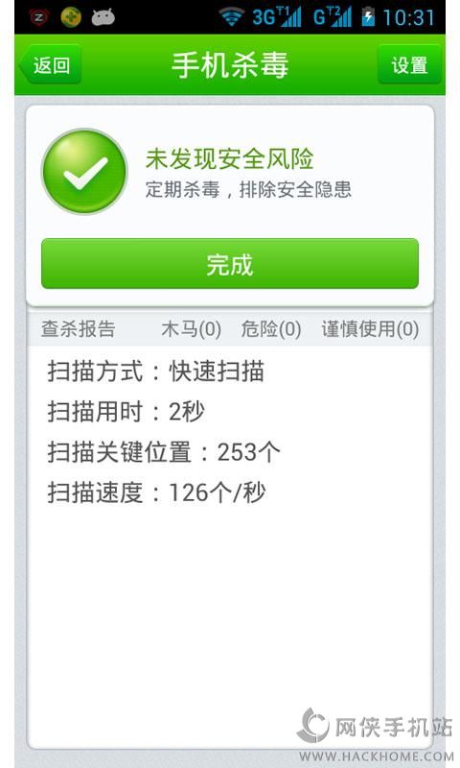Switch to the 木马(0) tab
This screenshot has width=460, height=768.
pyautogui.click(x=191, y=328)
